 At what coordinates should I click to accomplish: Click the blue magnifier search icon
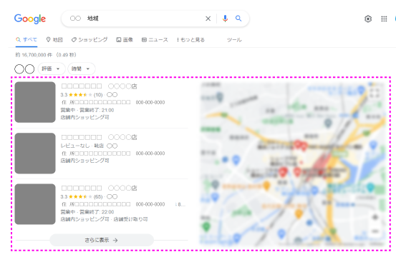(238, 19)
